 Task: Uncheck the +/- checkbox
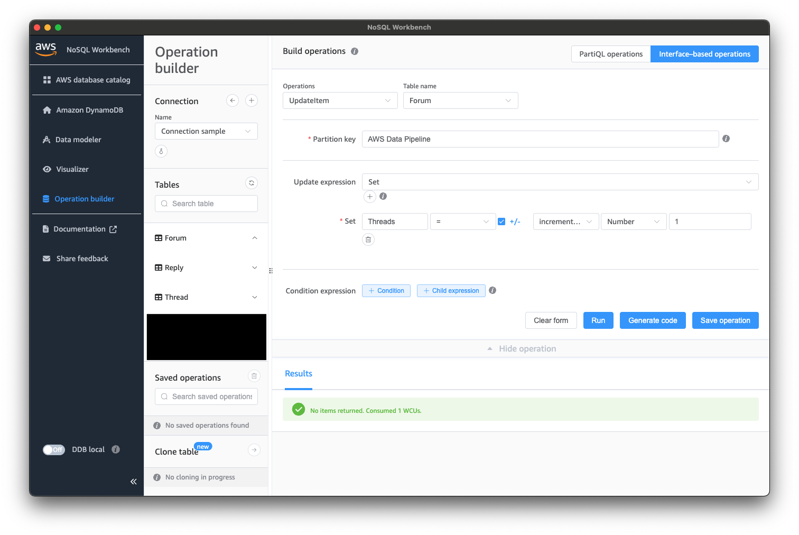click(x=501, y=222)
